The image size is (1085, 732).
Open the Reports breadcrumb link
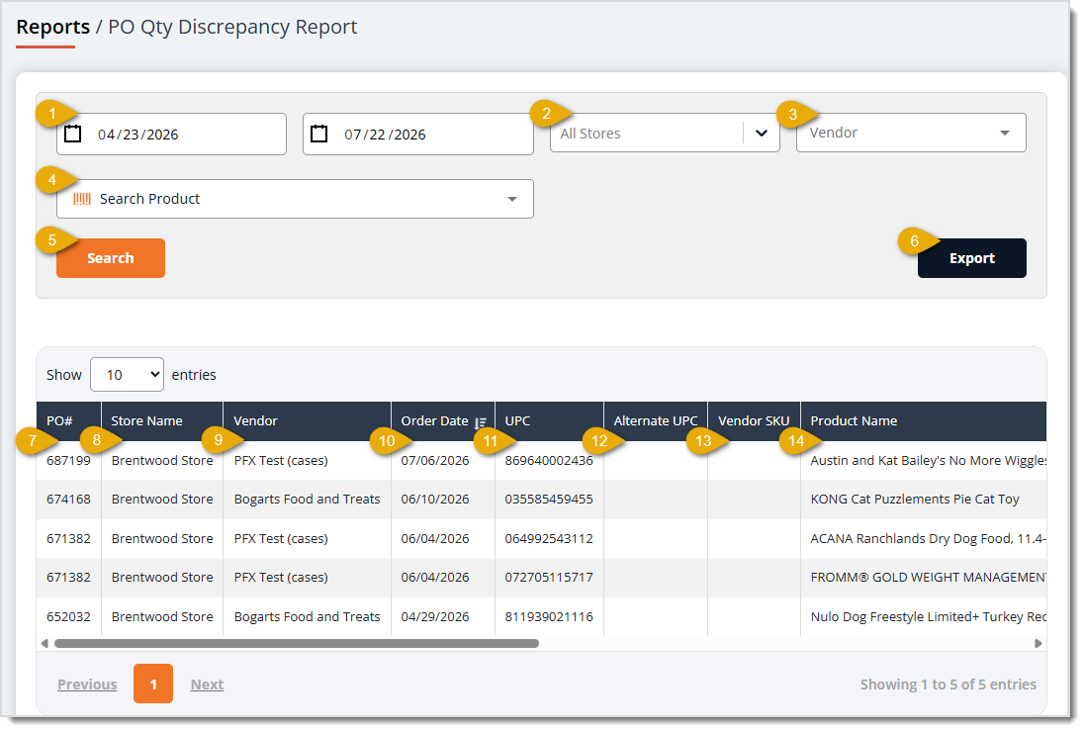53,27
